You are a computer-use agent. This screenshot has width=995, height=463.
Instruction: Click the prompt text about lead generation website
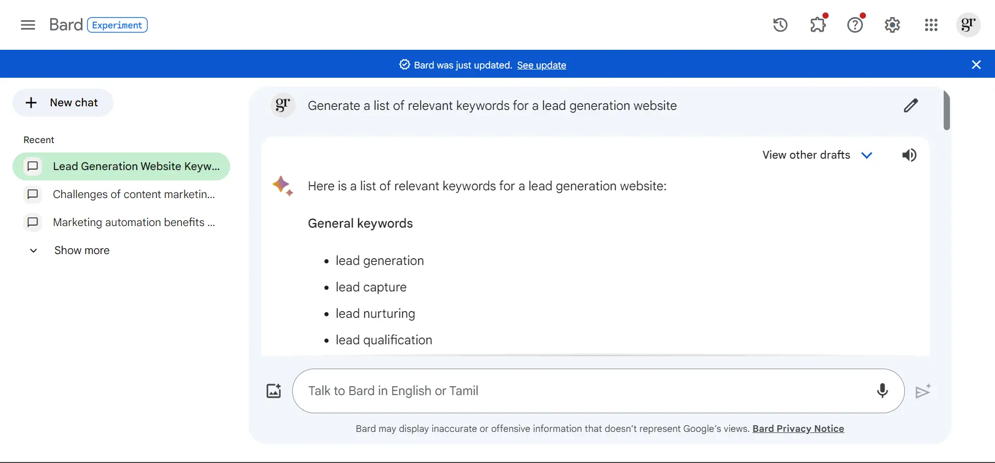pyautogui.click(x=492, y=106)
